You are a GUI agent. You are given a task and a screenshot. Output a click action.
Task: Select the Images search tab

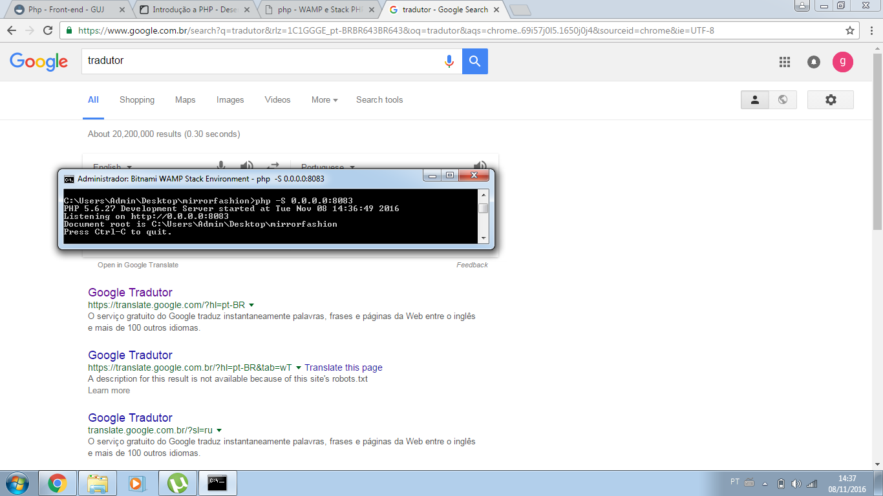point(230,100)
